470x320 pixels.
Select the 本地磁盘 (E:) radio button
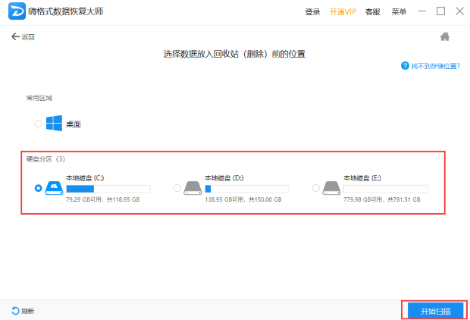click(x=315, y=188)
